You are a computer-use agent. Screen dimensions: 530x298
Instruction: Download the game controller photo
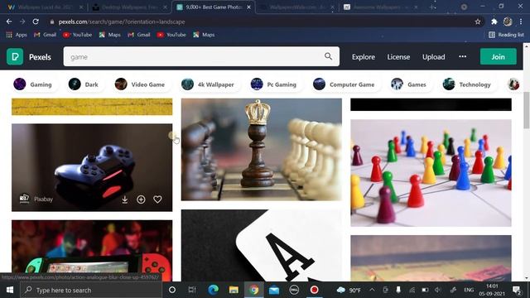coord(125,199)
